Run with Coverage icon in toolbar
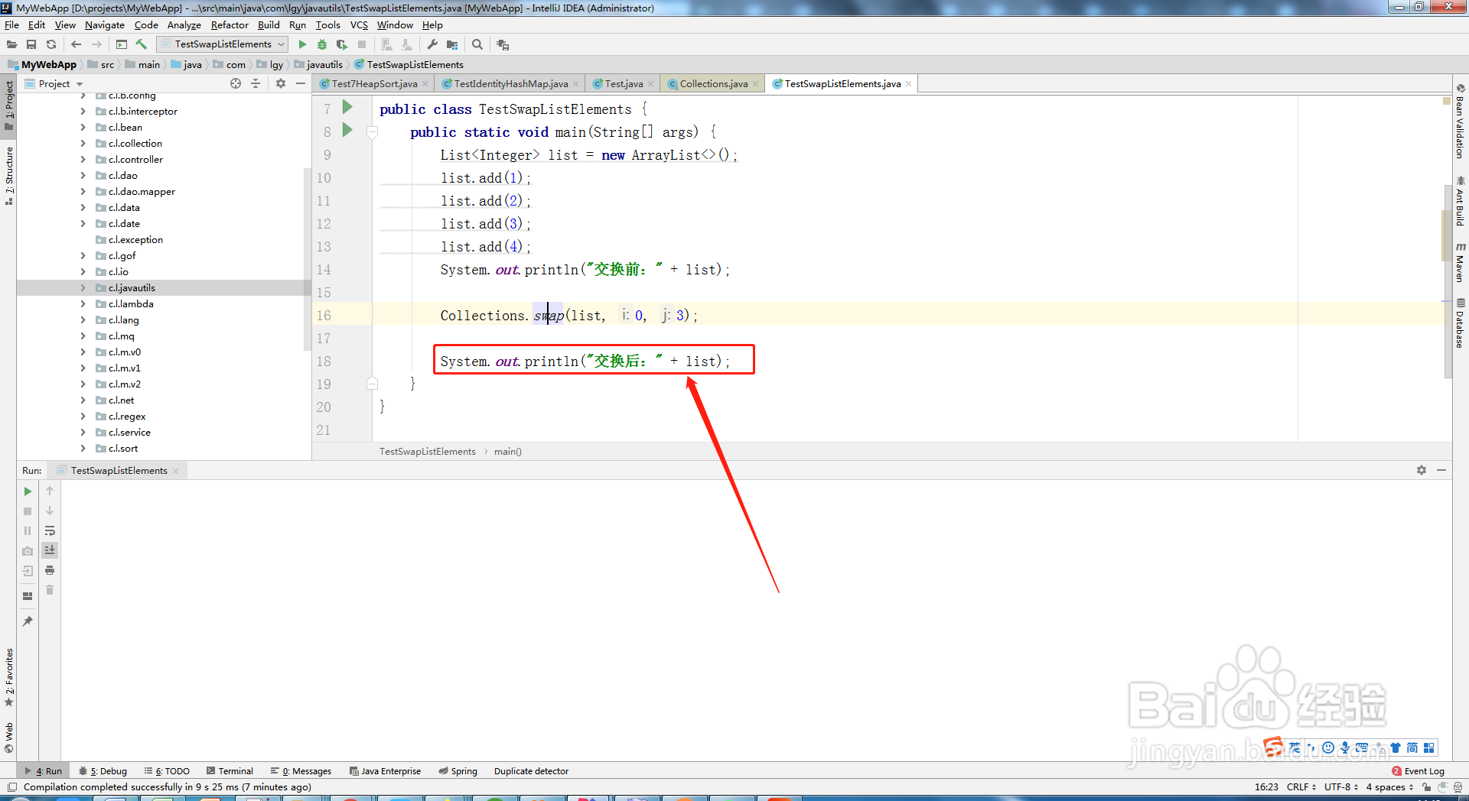 (342, 44)
